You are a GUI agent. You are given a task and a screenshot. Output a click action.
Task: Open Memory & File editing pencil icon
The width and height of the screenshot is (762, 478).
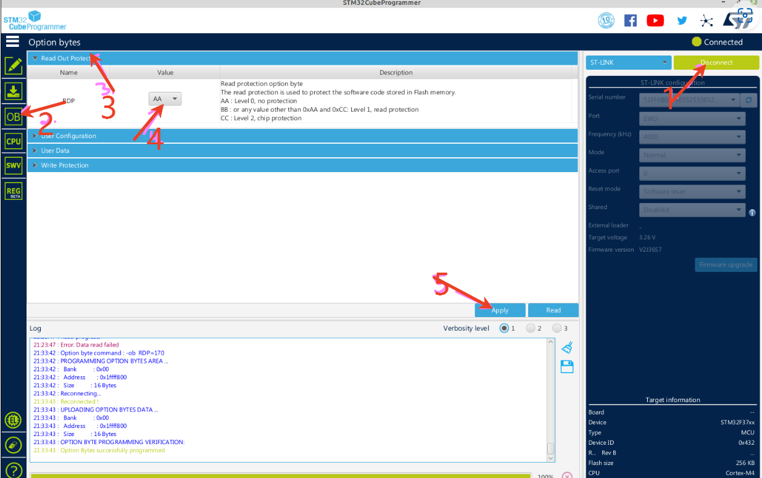[13, 66]
